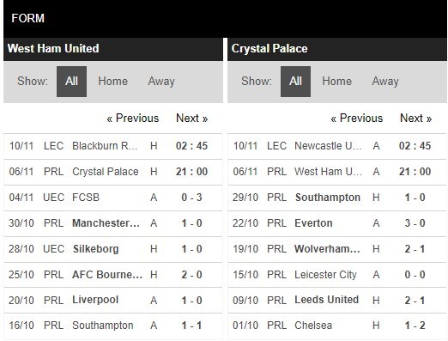Switch West Ham United form to Away
Image resolution: width=448 pixels, height=341 pixels.
pos(161,82)
